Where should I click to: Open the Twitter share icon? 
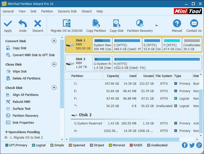(x=192, y=145)
